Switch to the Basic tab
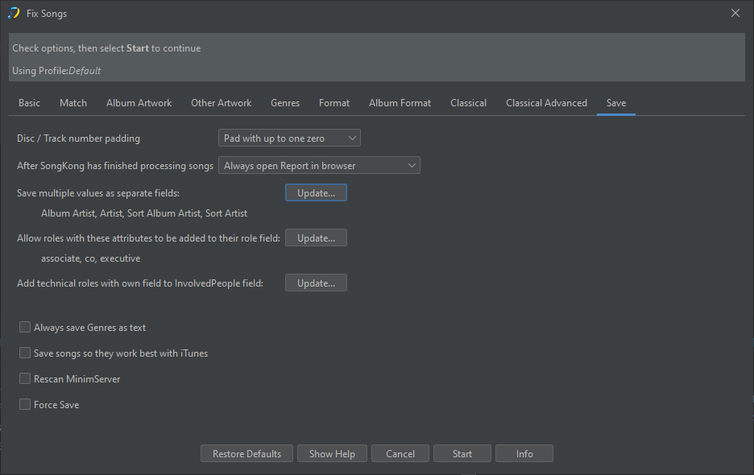 pos(29,103)
